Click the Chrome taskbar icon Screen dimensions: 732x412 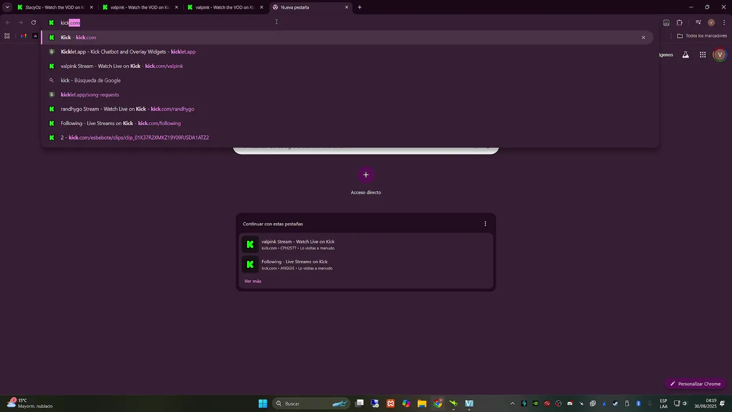pyautogui.click(x=437, y=403)
